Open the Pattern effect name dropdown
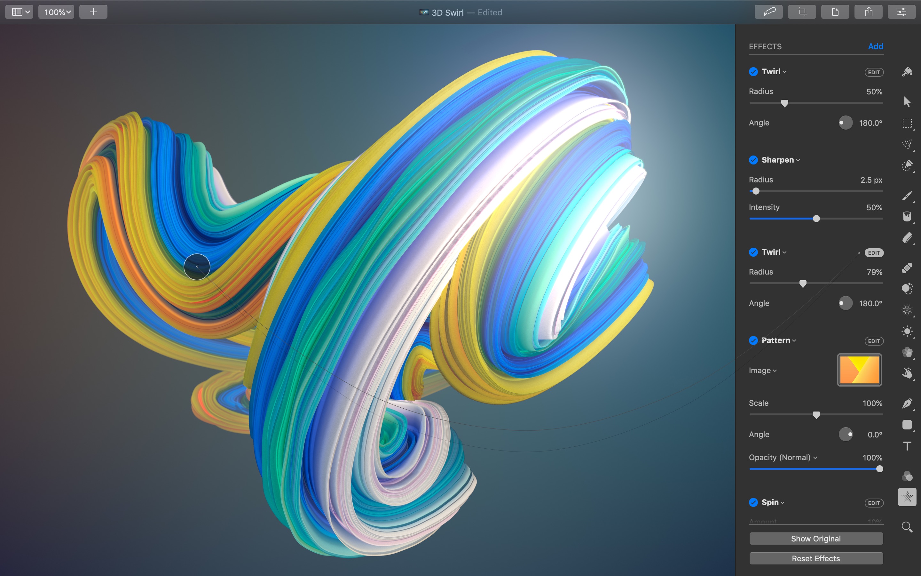921x576 pixels. [779, 340]
